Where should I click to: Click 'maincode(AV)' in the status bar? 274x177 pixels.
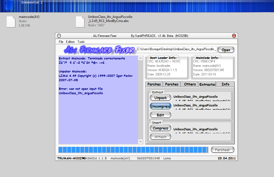pos(120,158)
